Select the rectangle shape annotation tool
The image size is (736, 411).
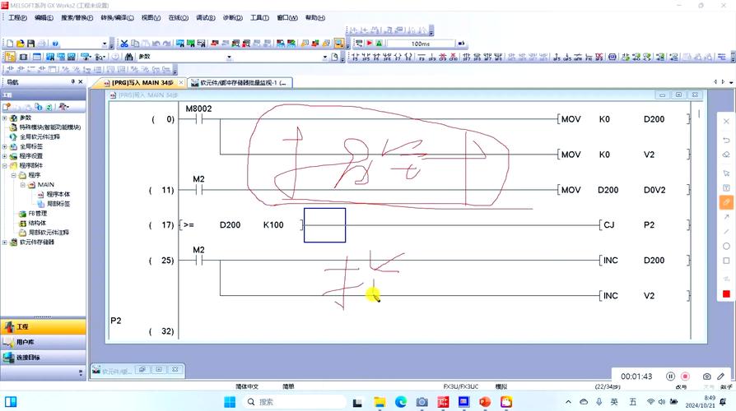(x=726, y=261)
